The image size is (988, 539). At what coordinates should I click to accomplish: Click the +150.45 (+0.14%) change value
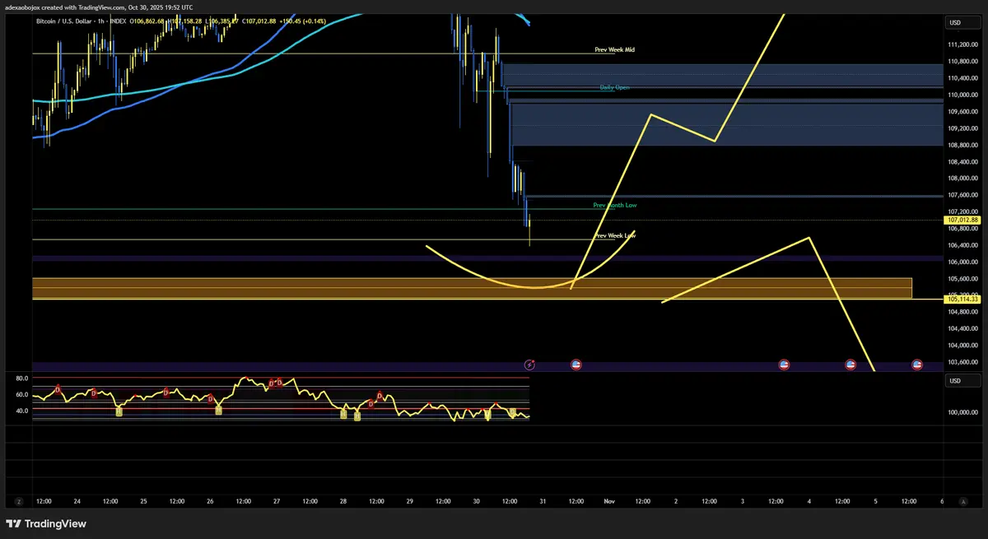pos(303,21)
